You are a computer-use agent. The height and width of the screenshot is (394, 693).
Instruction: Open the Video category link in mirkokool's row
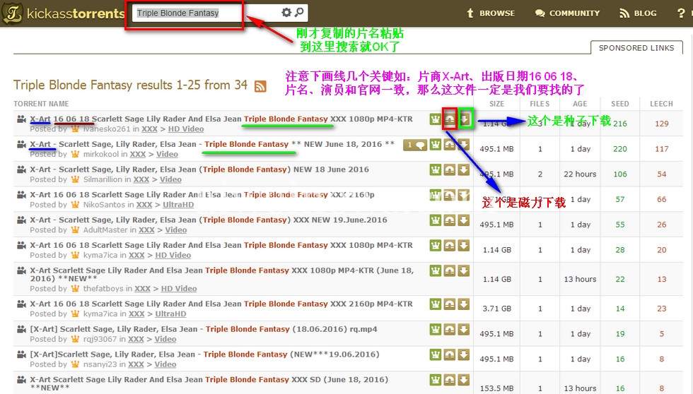pos(167,154)
